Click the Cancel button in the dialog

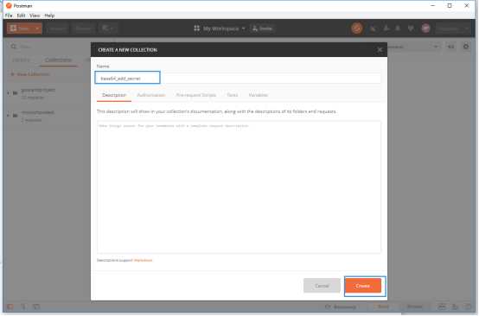[x=322, y=286]
